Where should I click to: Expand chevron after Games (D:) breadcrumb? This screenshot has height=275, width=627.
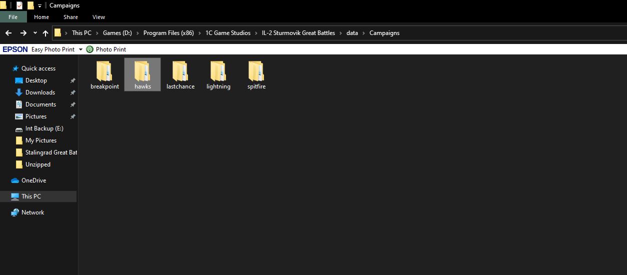[x=137, y=33]
